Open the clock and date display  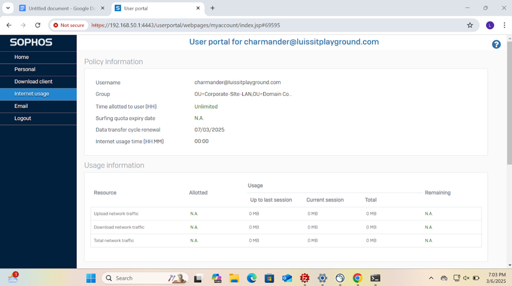(496, 278)
